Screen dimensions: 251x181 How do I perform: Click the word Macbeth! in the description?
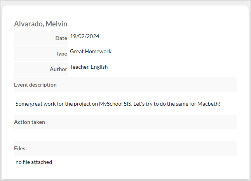[x=209, y=104]
